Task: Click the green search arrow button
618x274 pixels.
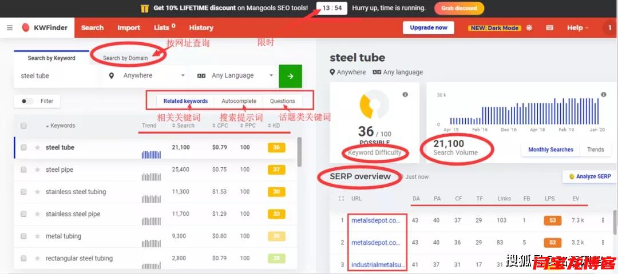Action: tap(290, 76)
